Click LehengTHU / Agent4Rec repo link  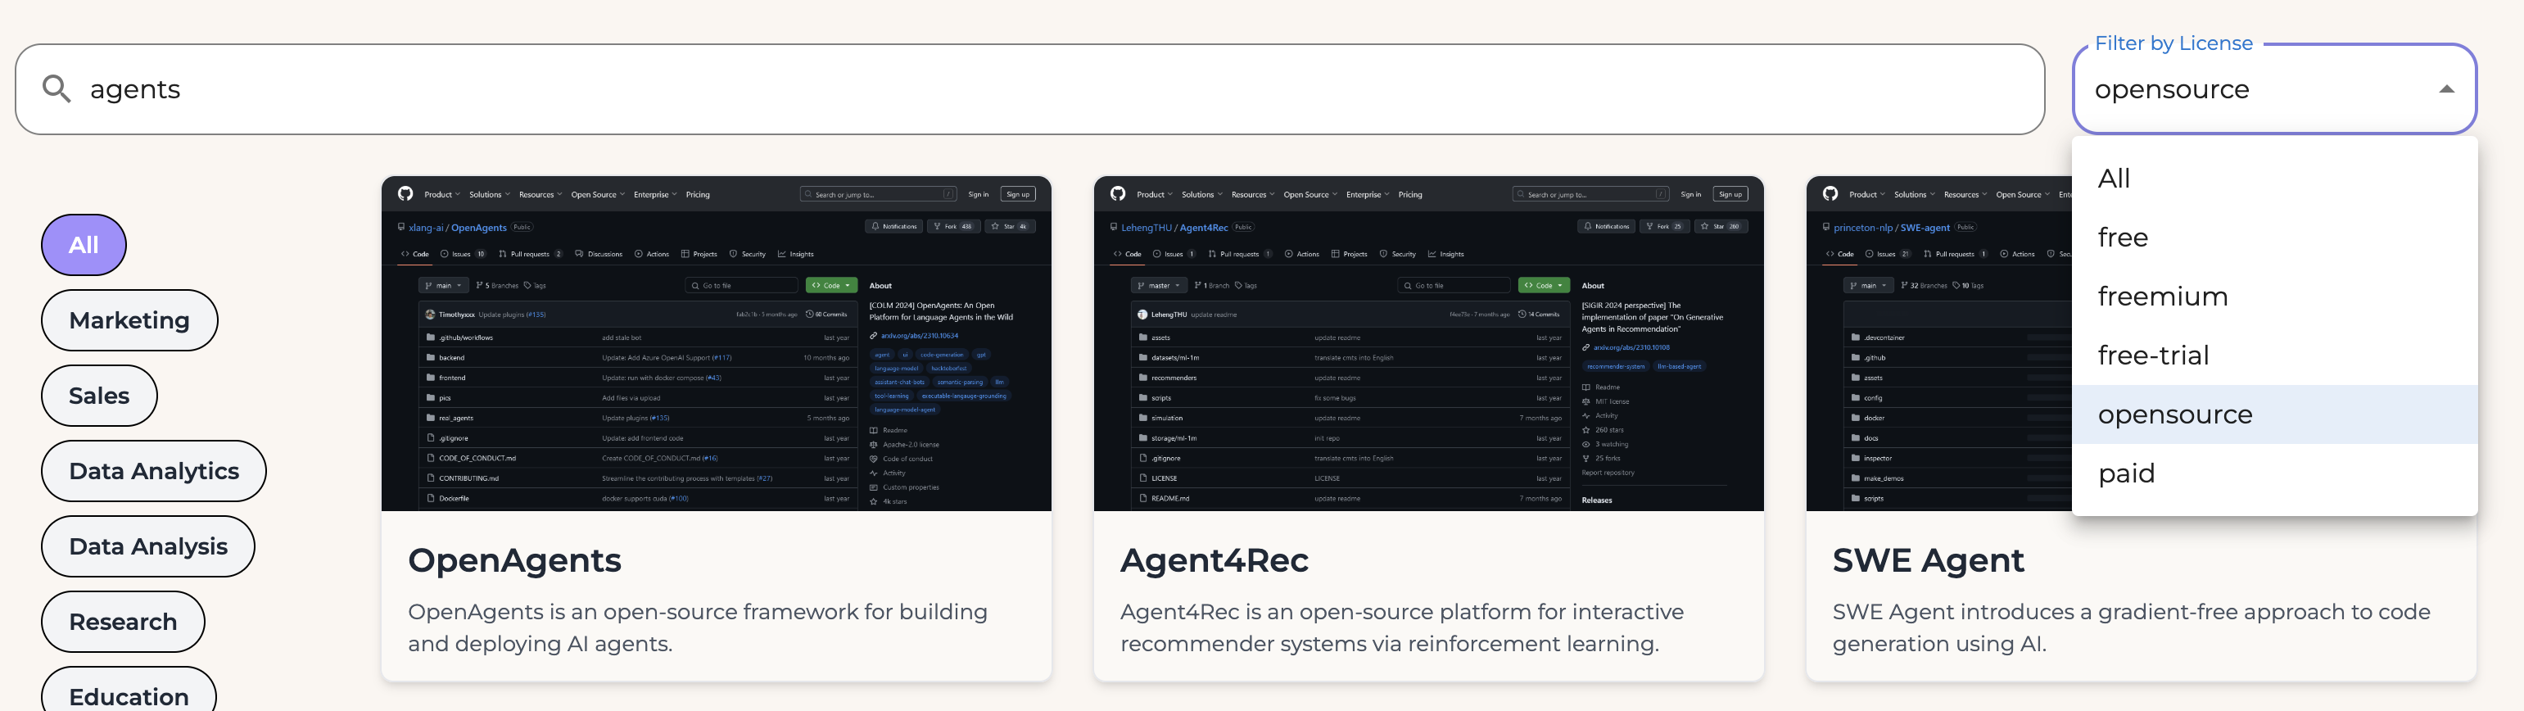[1174, 228]
